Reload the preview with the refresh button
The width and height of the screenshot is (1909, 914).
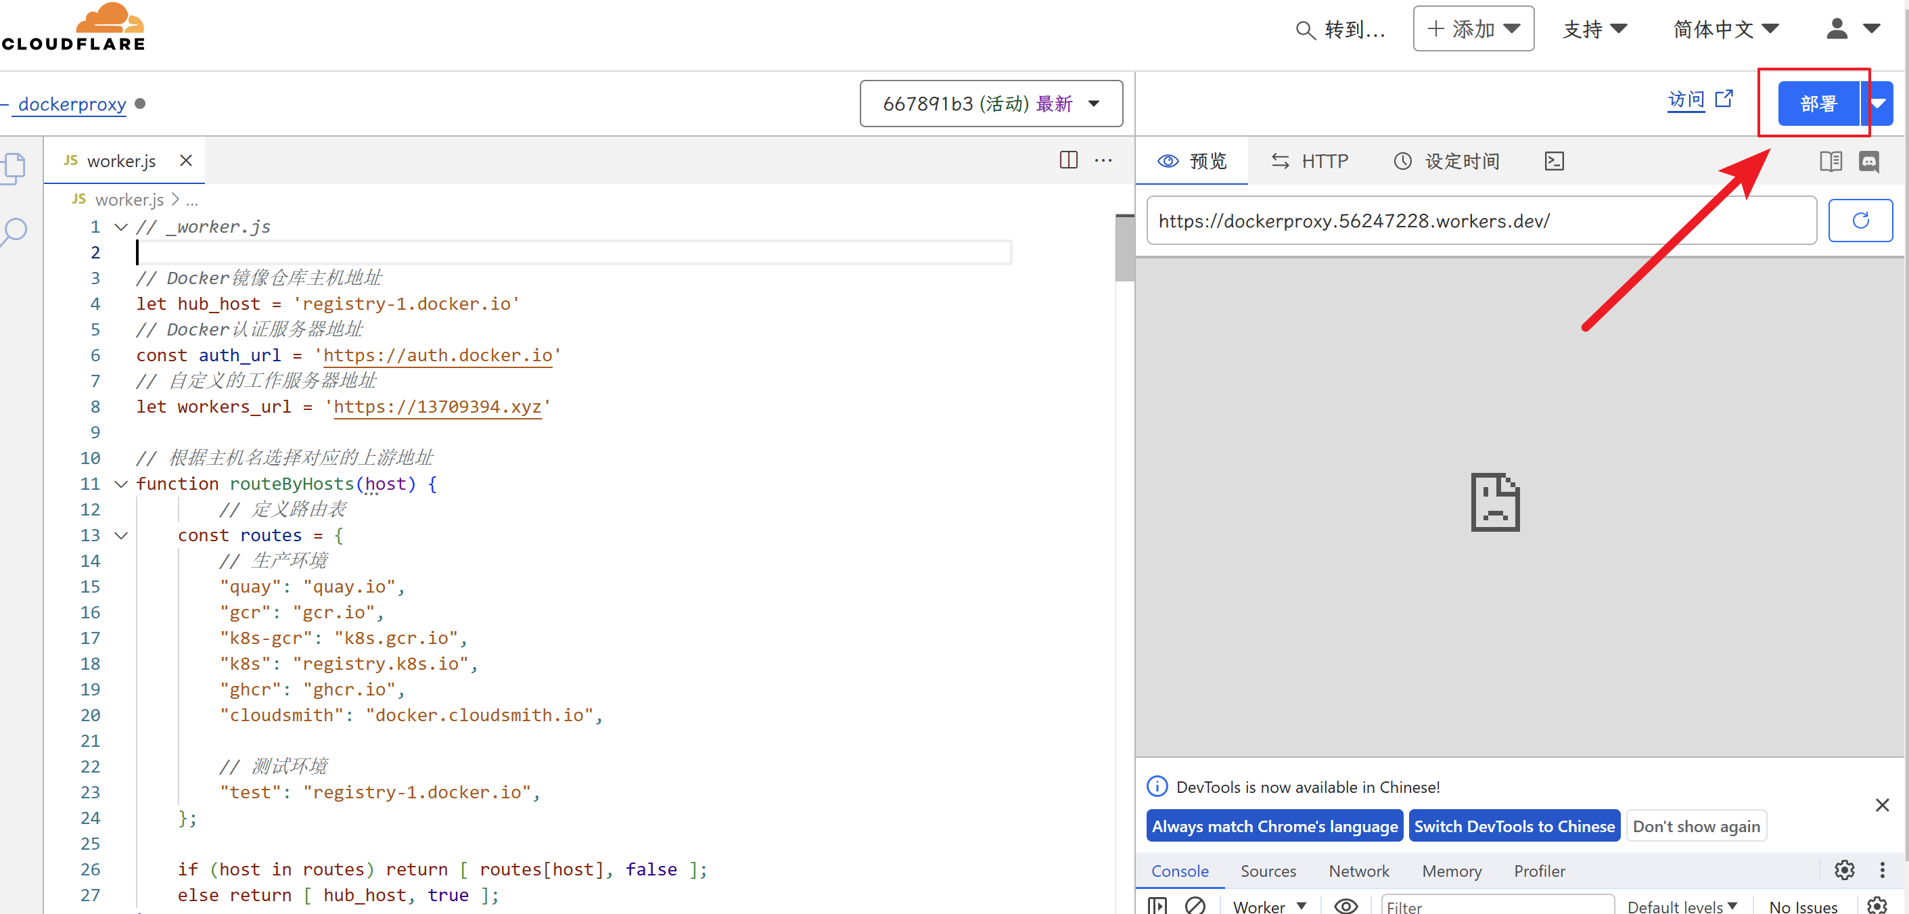pyautogui.click(x=1860, y=220)
